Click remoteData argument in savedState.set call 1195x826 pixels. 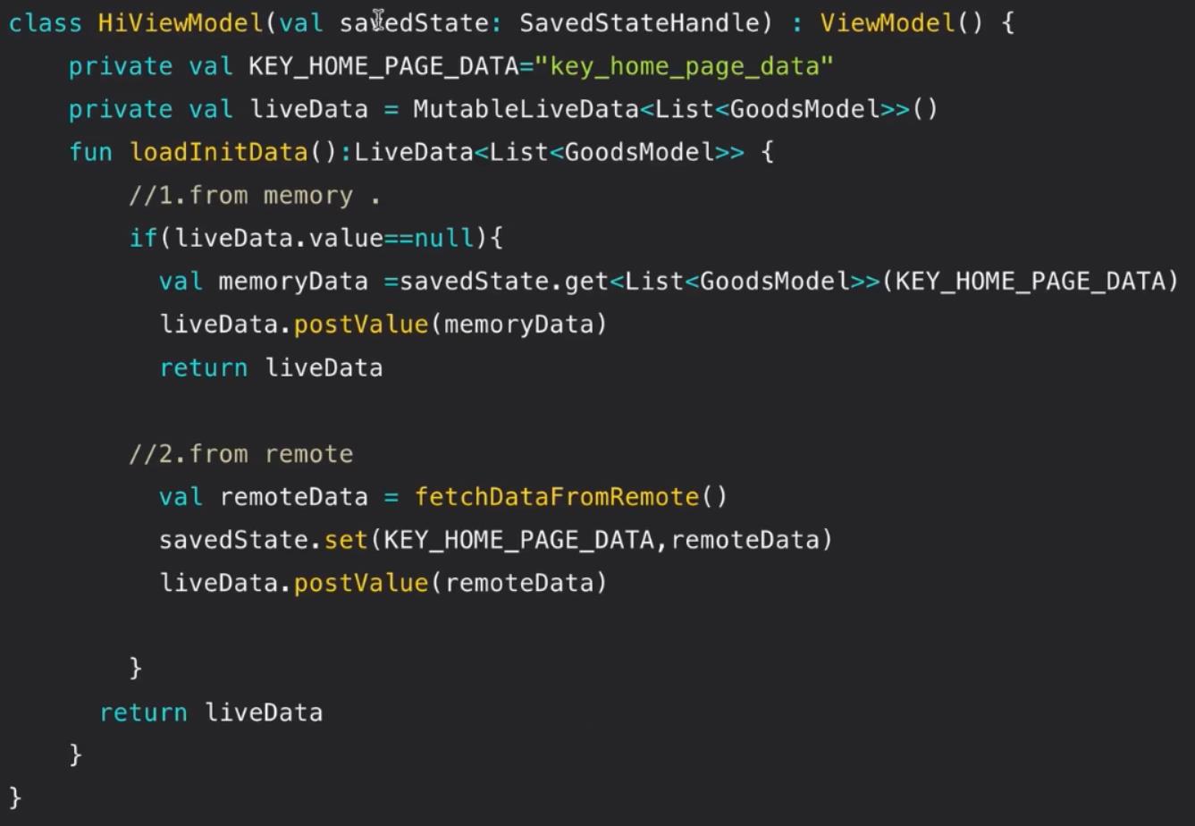[x=745, y=540]
